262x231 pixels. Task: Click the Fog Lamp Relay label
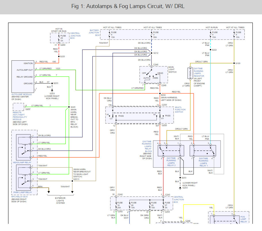[244, 219]
